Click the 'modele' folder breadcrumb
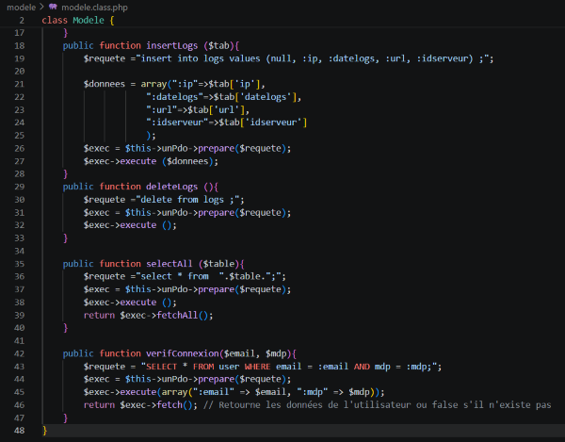 click(x=21, y=8)
